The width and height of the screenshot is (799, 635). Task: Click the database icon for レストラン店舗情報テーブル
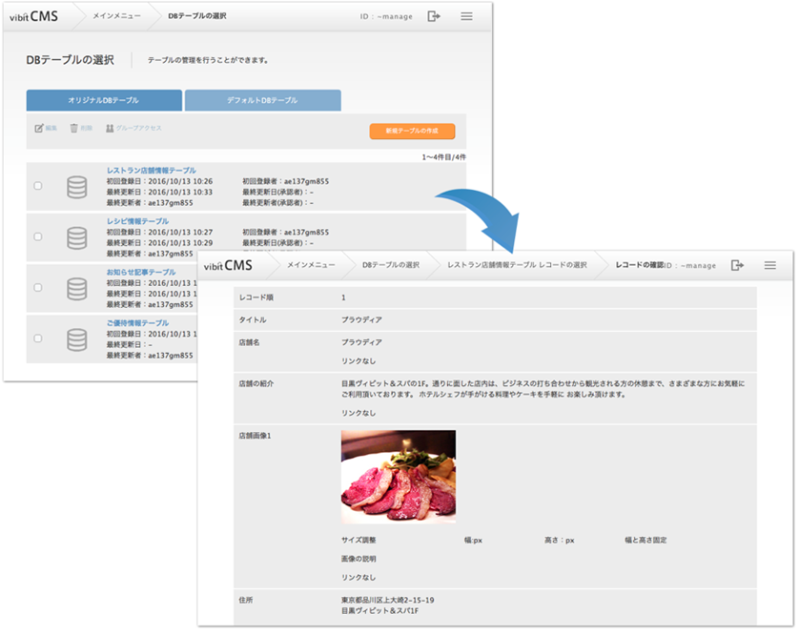click(76, 187)
